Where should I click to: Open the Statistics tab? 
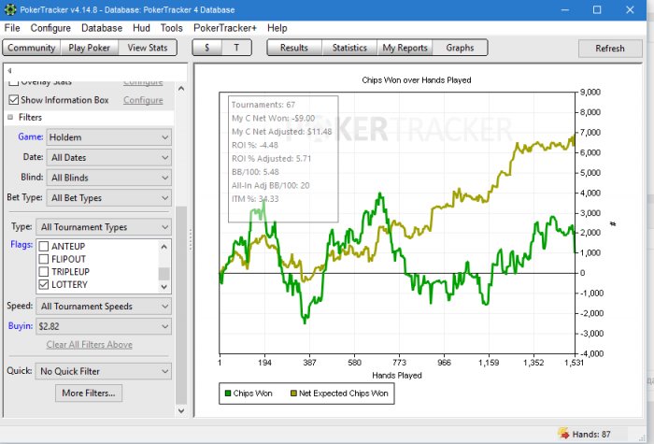coord(349,48)
